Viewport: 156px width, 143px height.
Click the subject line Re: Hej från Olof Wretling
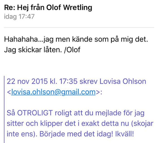[x=48, y=7]
